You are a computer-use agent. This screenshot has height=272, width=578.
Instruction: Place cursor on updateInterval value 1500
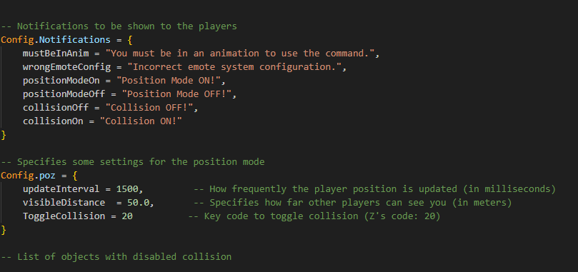127,189
